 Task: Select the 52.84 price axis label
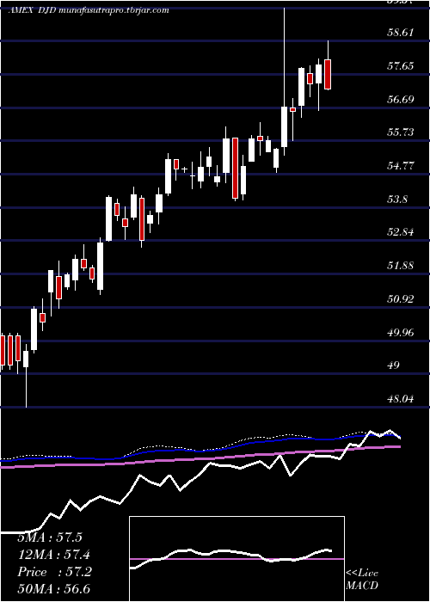[x=401, y=233]
